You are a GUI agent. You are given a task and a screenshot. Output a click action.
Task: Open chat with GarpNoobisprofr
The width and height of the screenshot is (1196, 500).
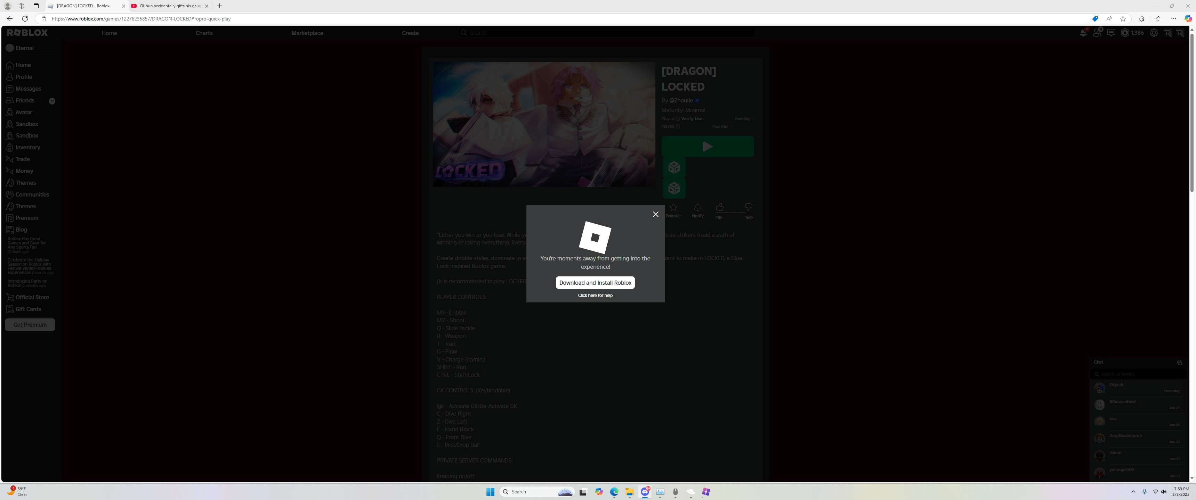[1138, 439]
